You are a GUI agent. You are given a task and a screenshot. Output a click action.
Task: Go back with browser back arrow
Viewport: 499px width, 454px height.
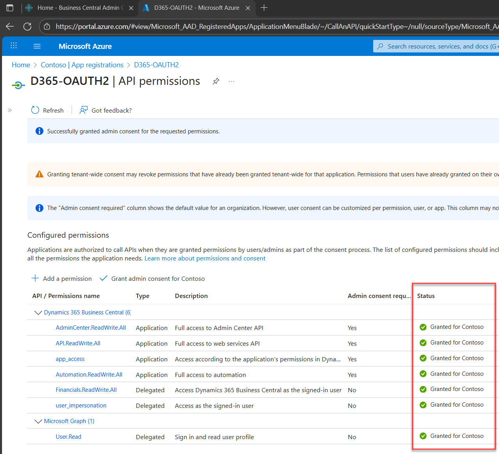(10, 26)
